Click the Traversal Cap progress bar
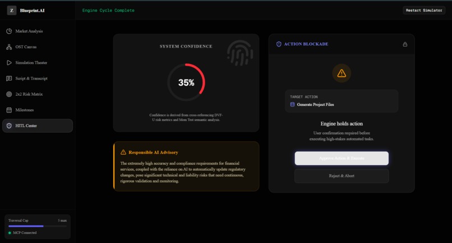Viewport: 452px width, 243px height. tap(38, 226)
